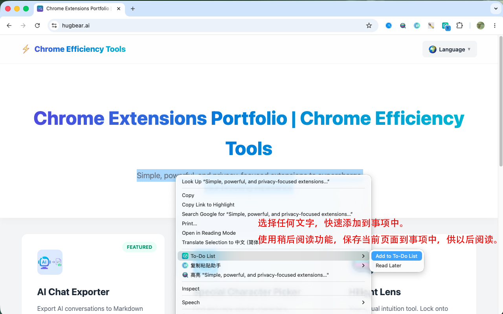
Task: Select Search Google for selected text
Action: pos(274,214)
